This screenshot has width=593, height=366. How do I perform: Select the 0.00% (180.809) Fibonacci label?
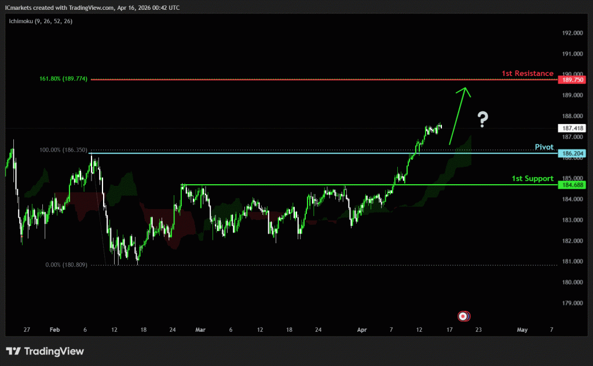tap(66, 265)
